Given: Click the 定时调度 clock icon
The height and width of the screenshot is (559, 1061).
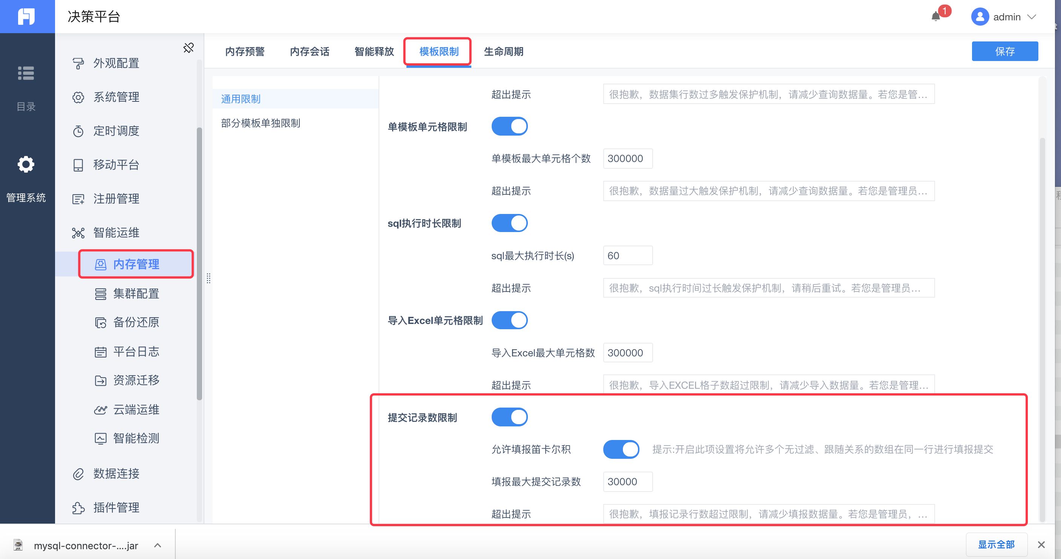Looking at the screenshot, I should [78, 131].
